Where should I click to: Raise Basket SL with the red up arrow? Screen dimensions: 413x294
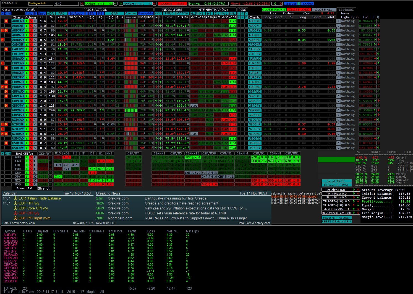coord(154,4)
